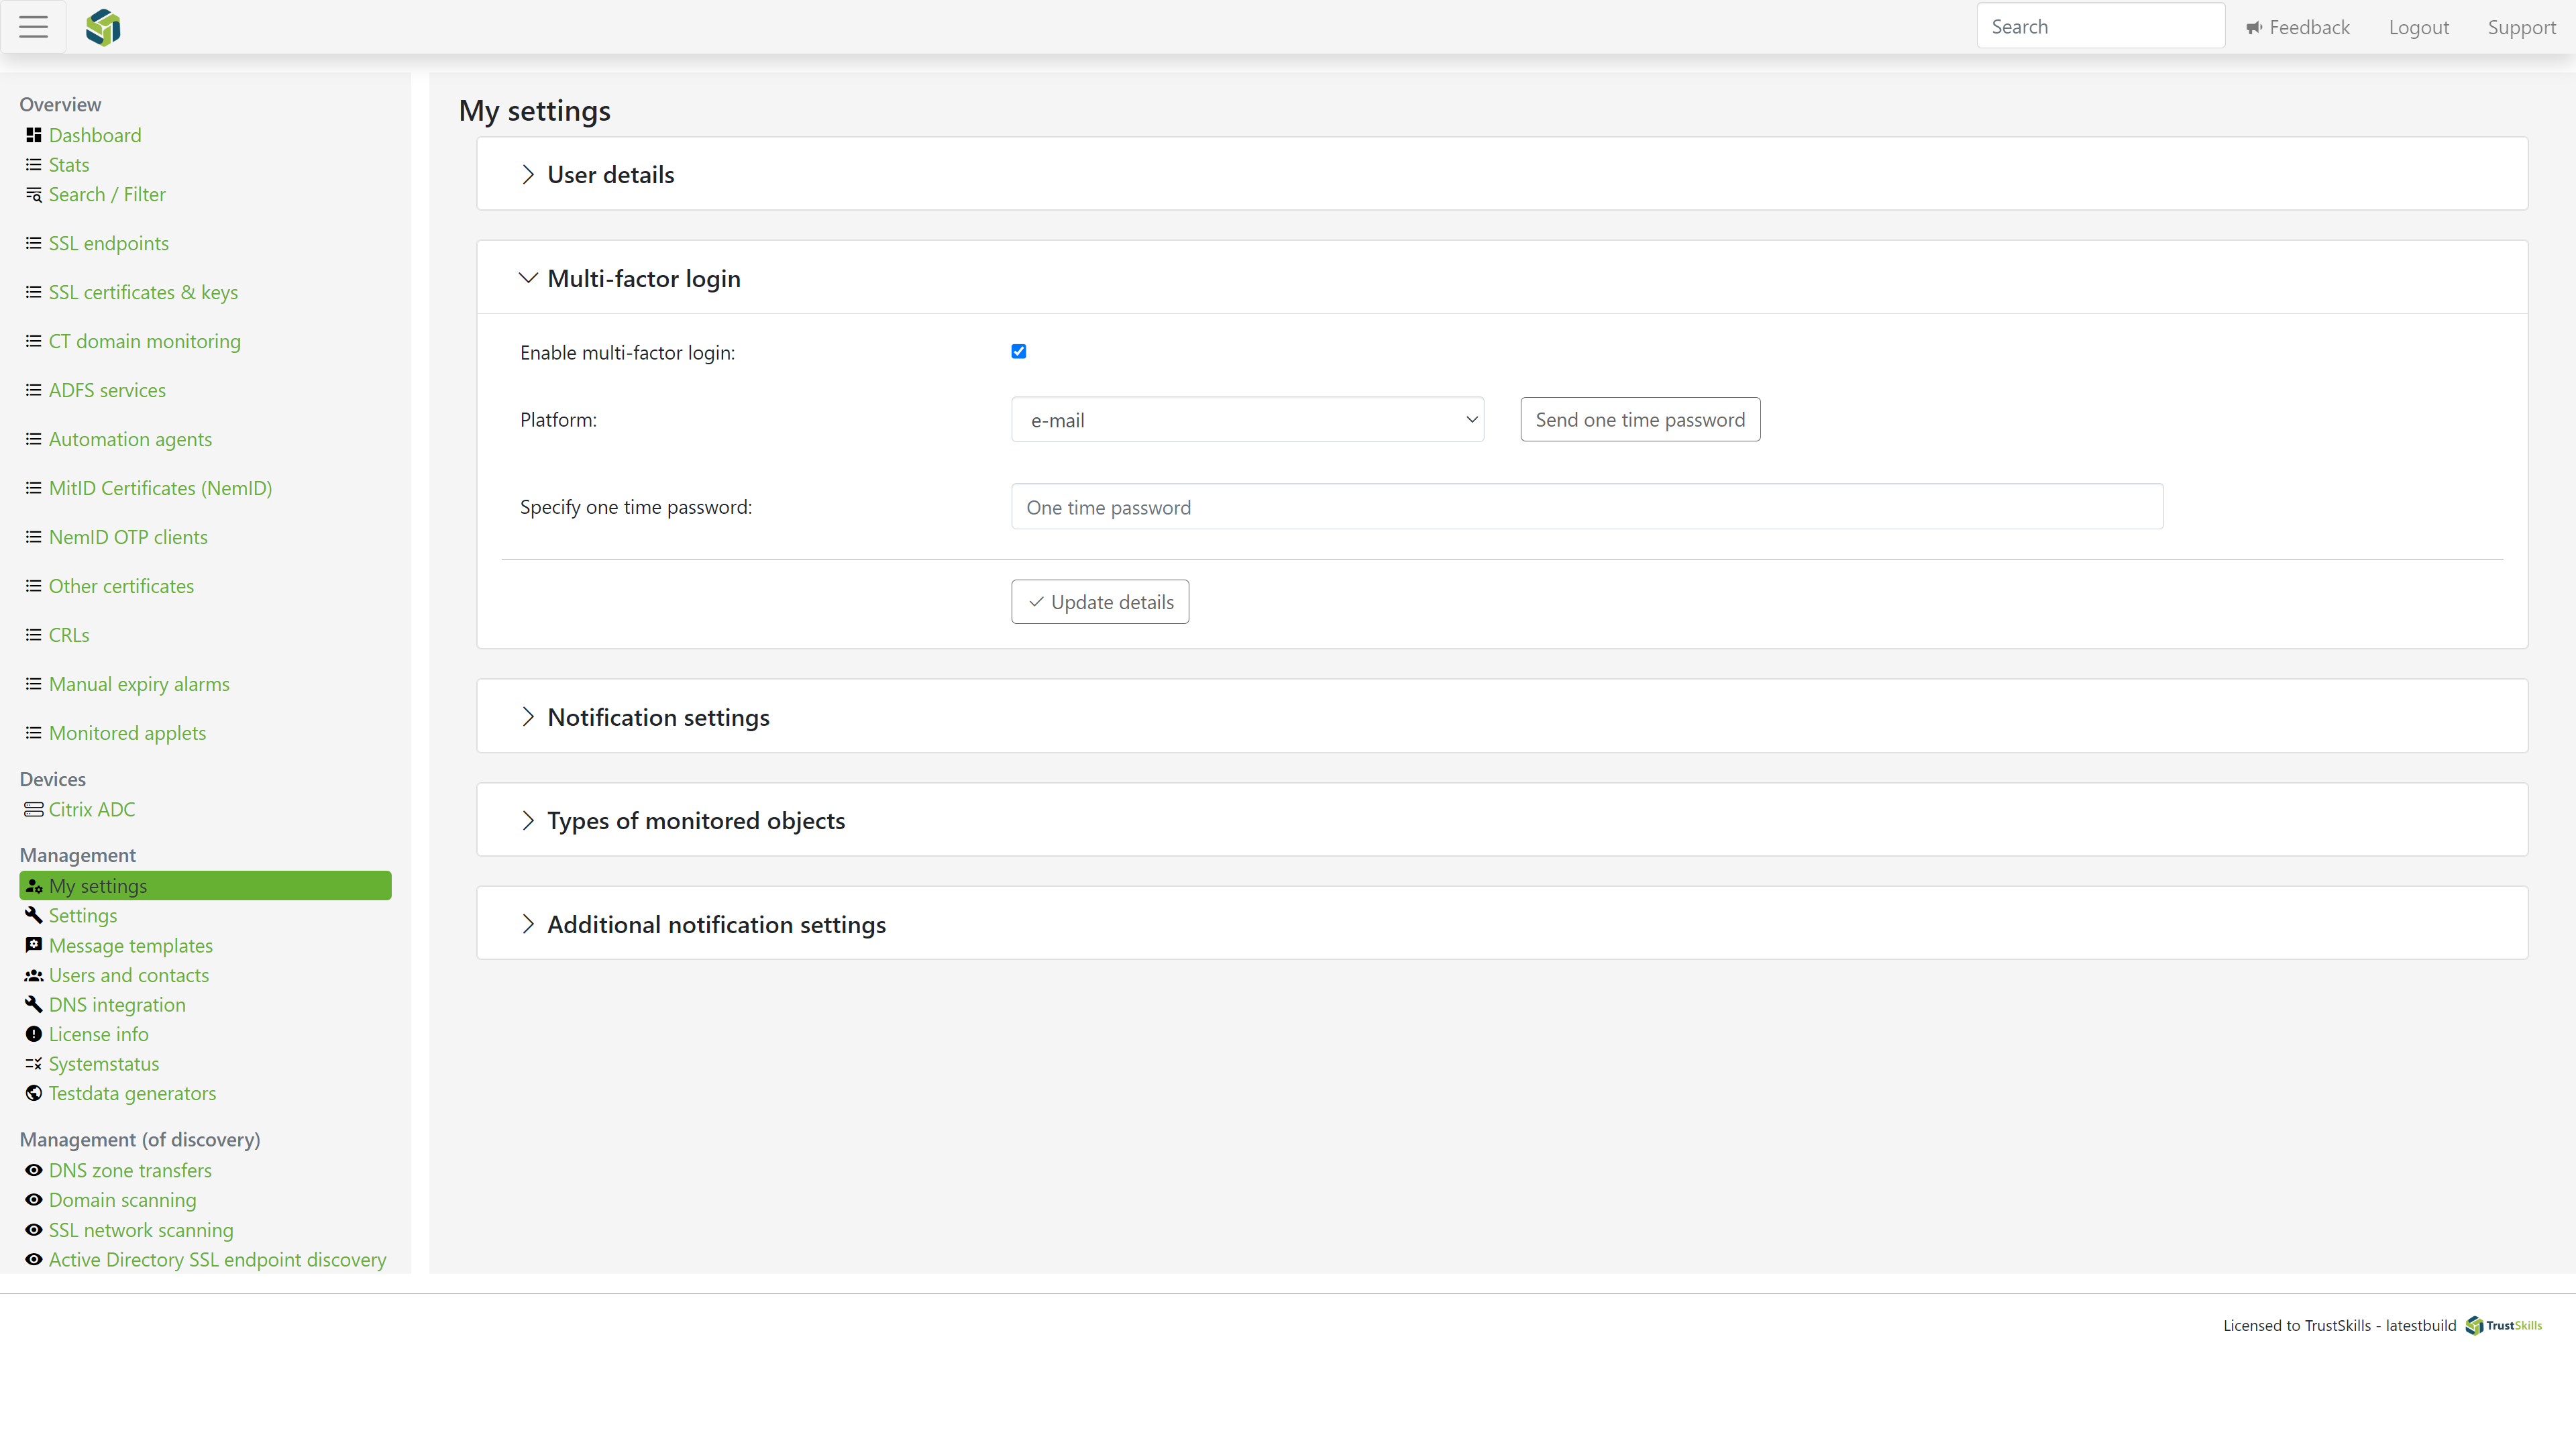The image size is (2576, 1449).
Task: Click the footer TrustSkills logo
Action: 2503,1325
